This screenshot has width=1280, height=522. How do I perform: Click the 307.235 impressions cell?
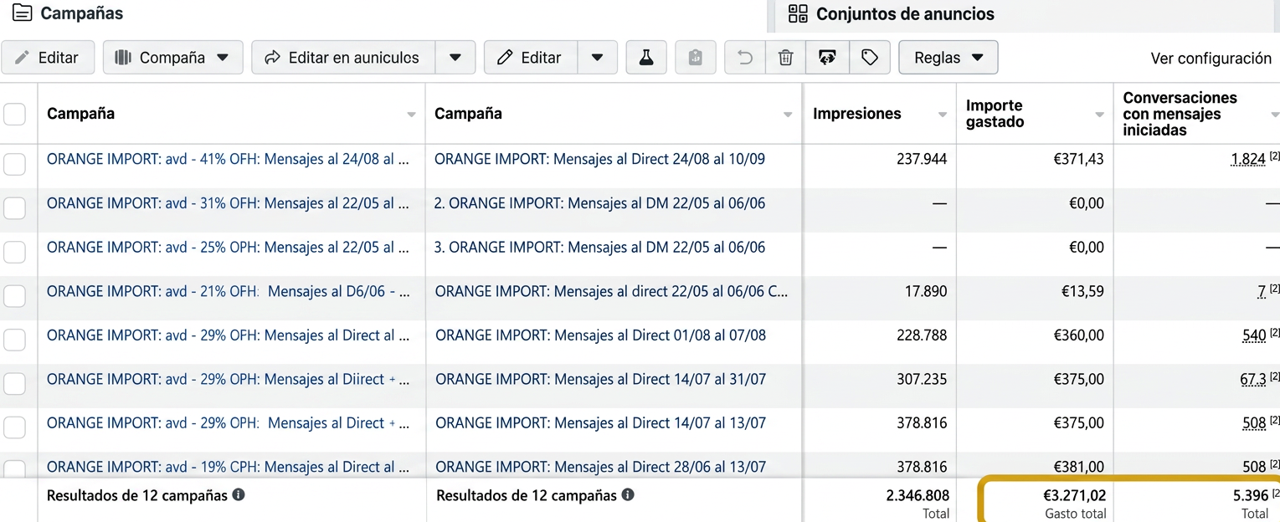pos(922,379)
